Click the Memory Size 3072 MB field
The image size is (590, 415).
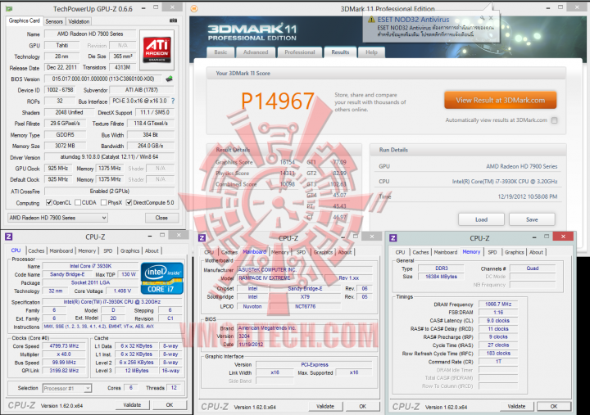tap(65, 146)
